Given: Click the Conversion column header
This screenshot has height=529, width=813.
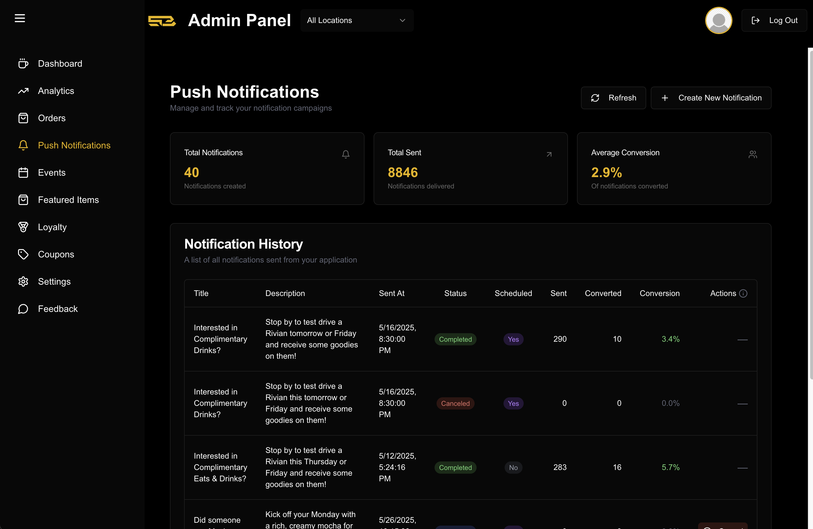Looking at the screenshot, I should pos(660,293).
